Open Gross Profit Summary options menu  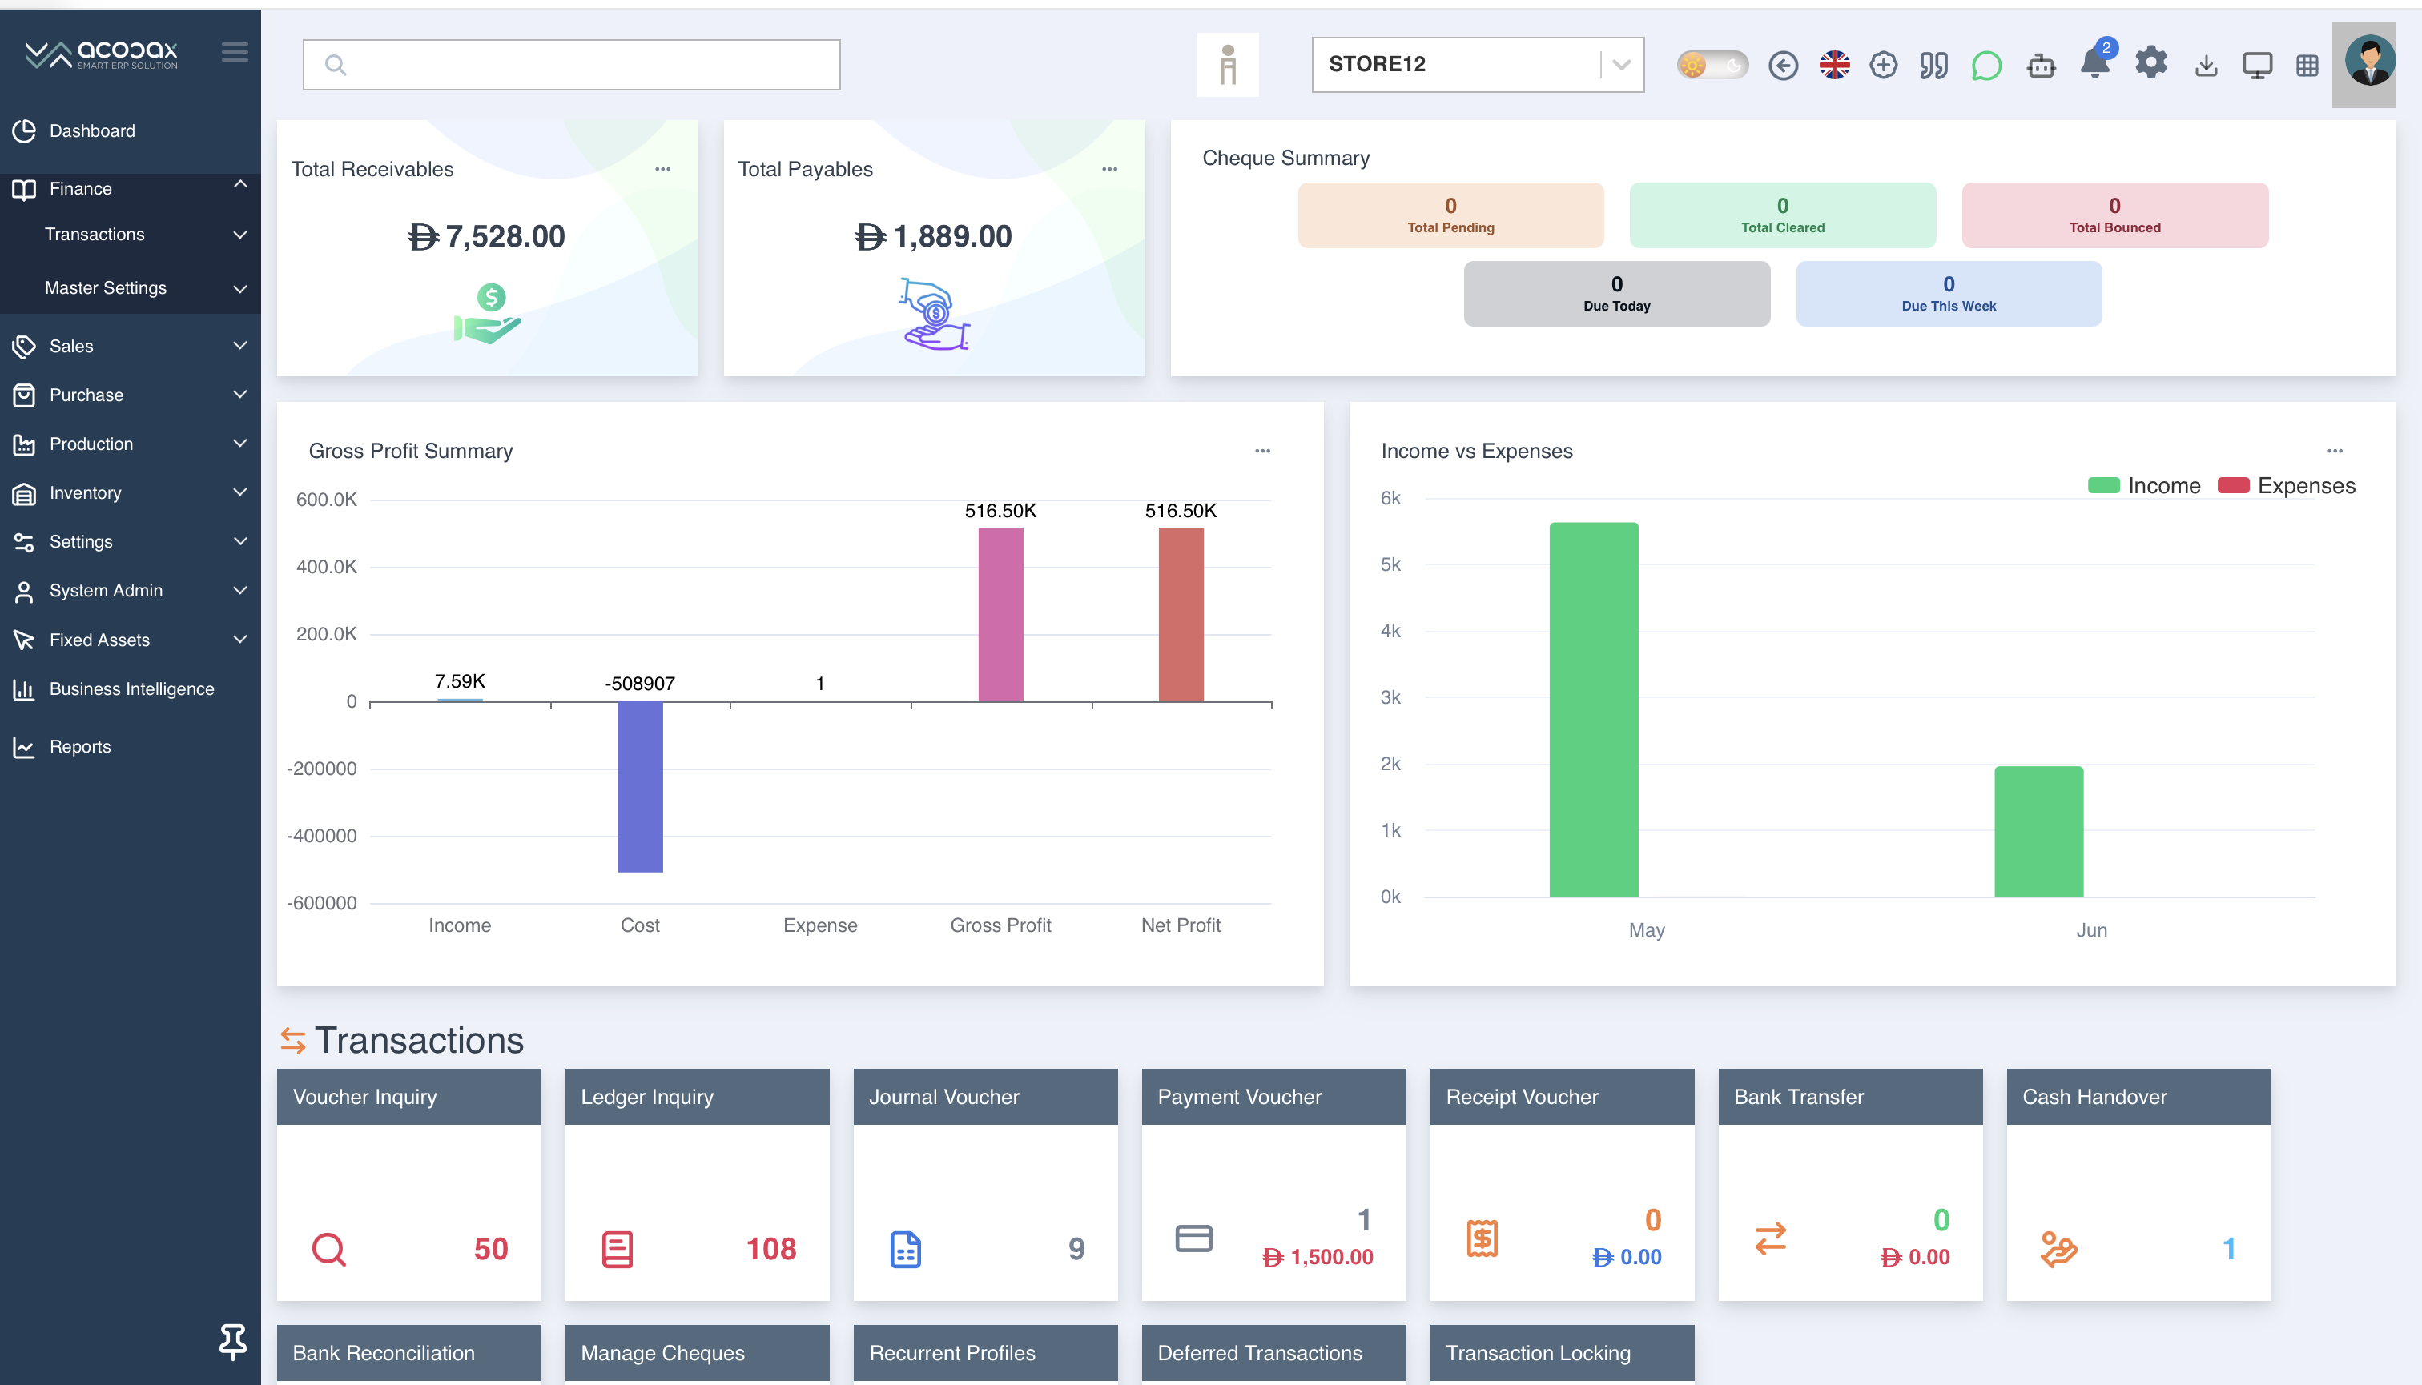[1262, 451]
